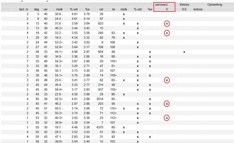The width and height of the screenshot is (234, 143).
Task: Select the 'cel' column header
Action: [x=101, y=10]
